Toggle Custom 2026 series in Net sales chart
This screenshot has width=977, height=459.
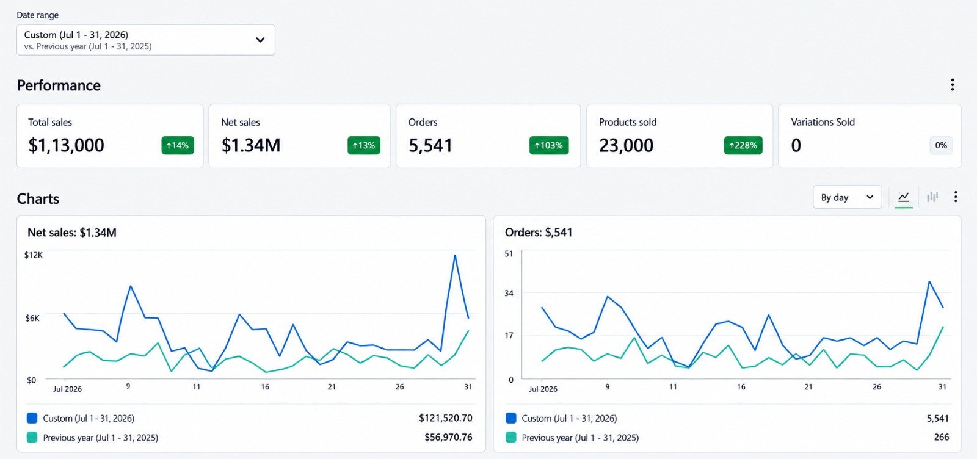click(x=81, y=418)
